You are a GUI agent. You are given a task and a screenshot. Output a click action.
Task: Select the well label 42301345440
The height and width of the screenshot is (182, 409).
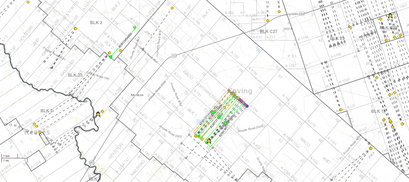click(x=125, y=41)
